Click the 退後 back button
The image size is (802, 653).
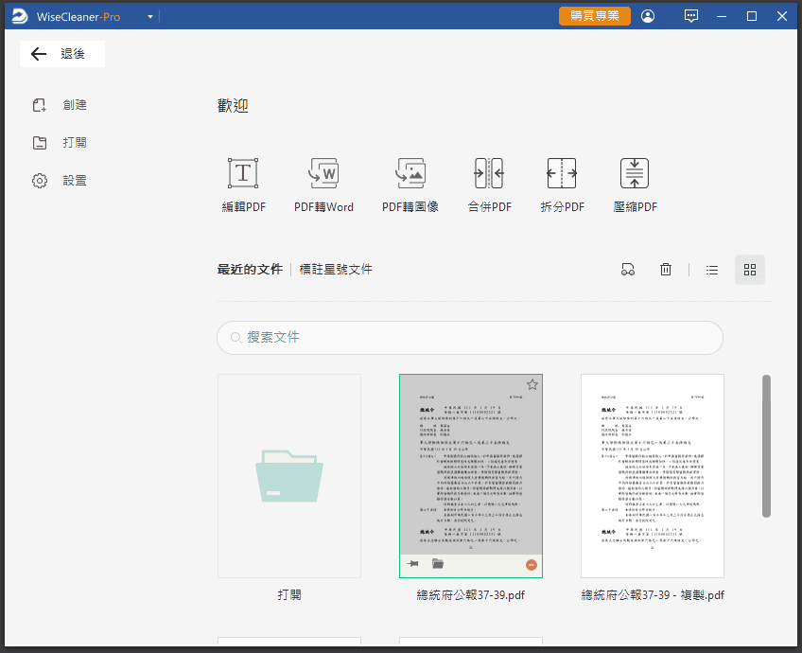[62, 54]
